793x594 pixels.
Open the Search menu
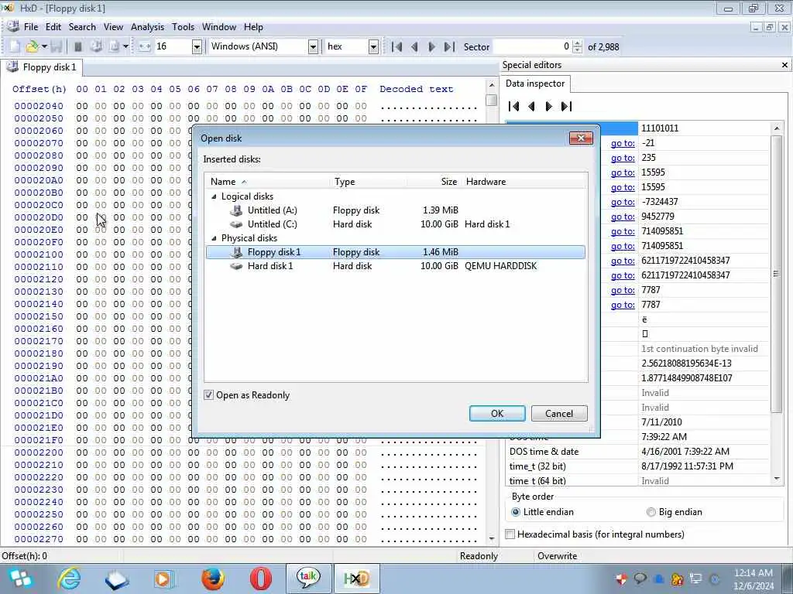82,27
